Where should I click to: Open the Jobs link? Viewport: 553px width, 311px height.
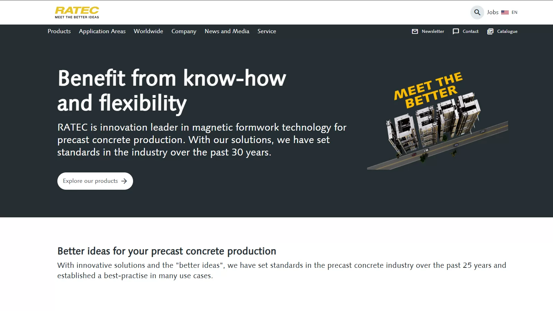493,12
